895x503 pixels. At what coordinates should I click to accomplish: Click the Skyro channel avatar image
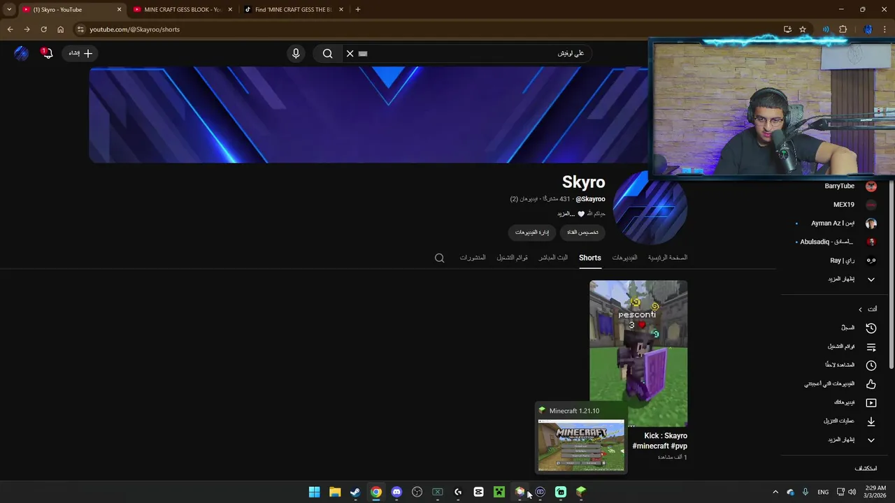pyautogui.click(x=650, y=207)
